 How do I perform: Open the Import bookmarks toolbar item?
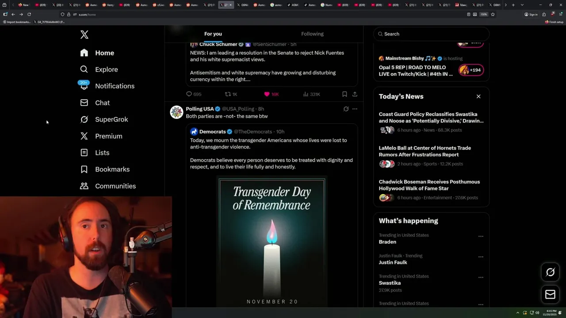pyautogui.click(x=17, y=22)
